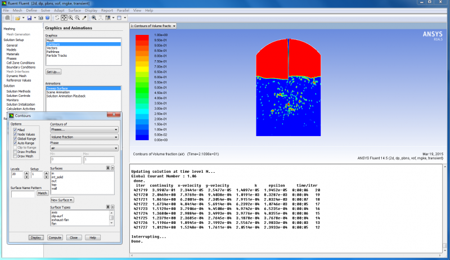Click the red band of the contour colormap legend

point(142,37)
